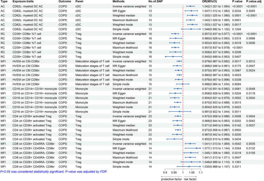The height and width of the screenshot is (181, 264).
Task: Click the P value '0.0234'
Action: pos(237,11)
